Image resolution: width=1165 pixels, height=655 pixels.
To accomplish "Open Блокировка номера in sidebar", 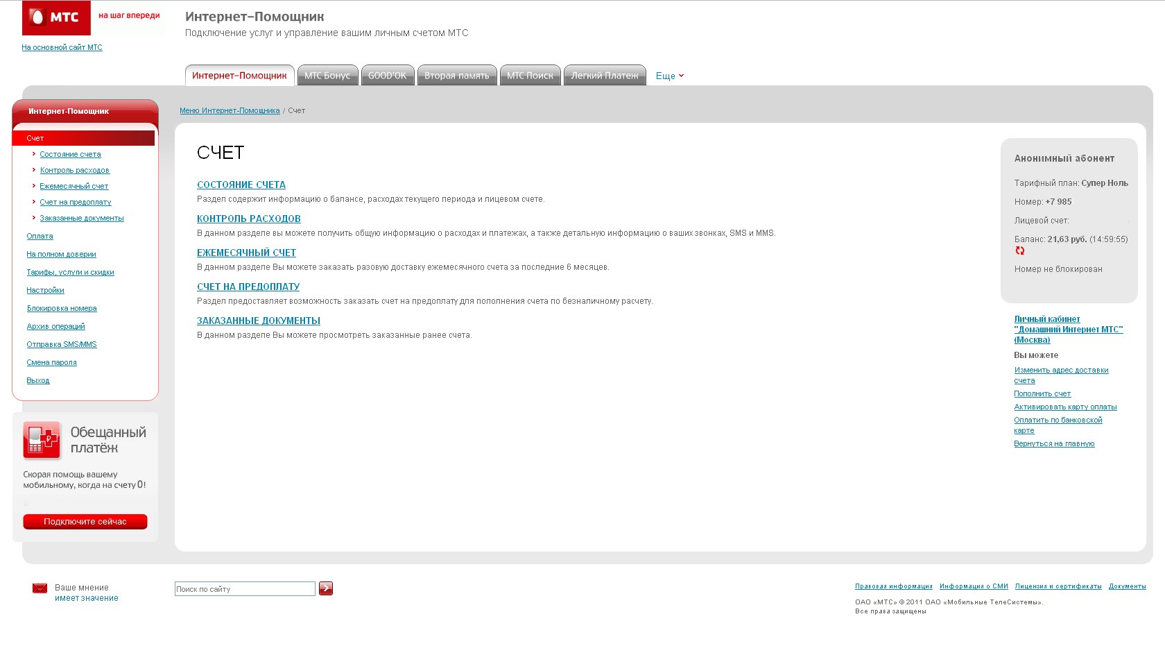I will click(62, 308).
